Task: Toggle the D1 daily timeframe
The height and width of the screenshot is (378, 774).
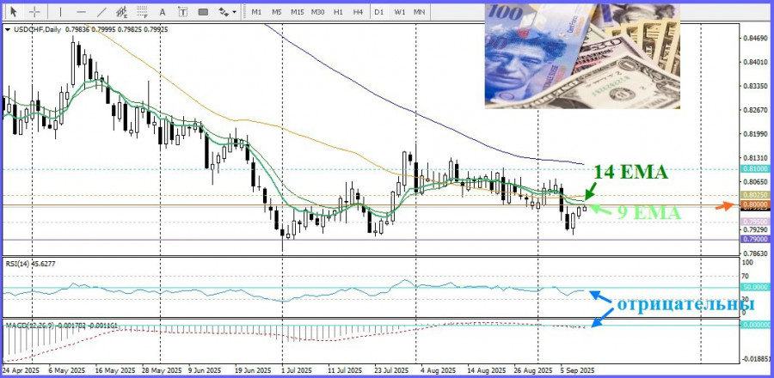Action: [379, 12]
